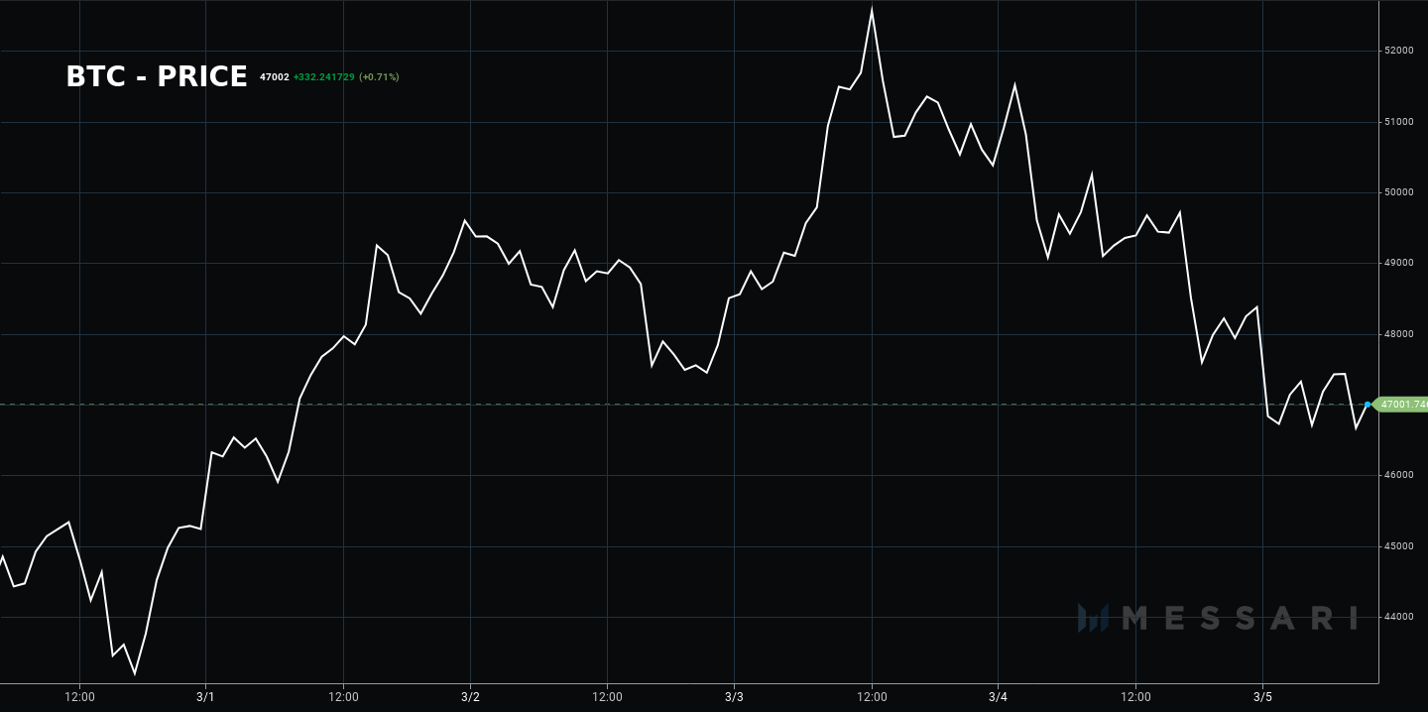
Task: Click the 52000 y-axis label
Action: click(x=1398, y=51)
